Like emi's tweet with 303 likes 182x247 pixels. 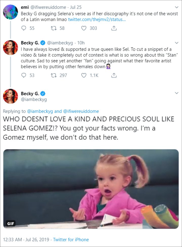84,28
